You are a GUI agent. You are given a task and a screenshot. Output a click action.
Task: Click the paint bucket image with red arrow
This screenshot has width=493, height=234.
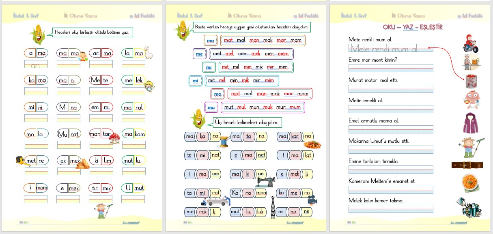coord(471,81)
